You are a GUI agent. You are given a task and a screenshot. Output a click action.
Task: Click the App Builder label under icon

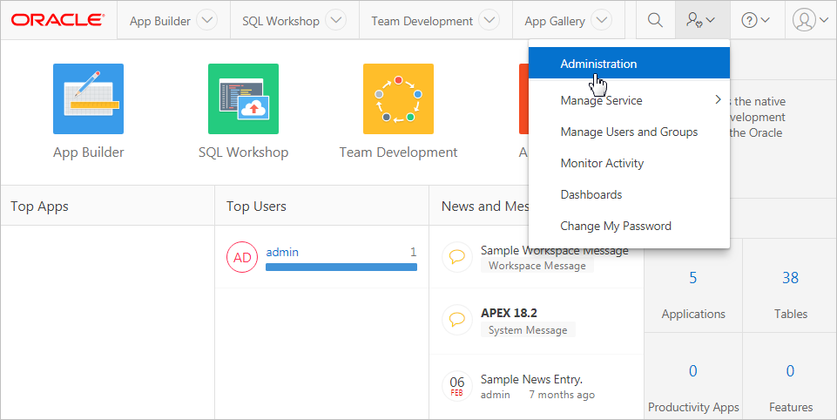tap(89, 152)
